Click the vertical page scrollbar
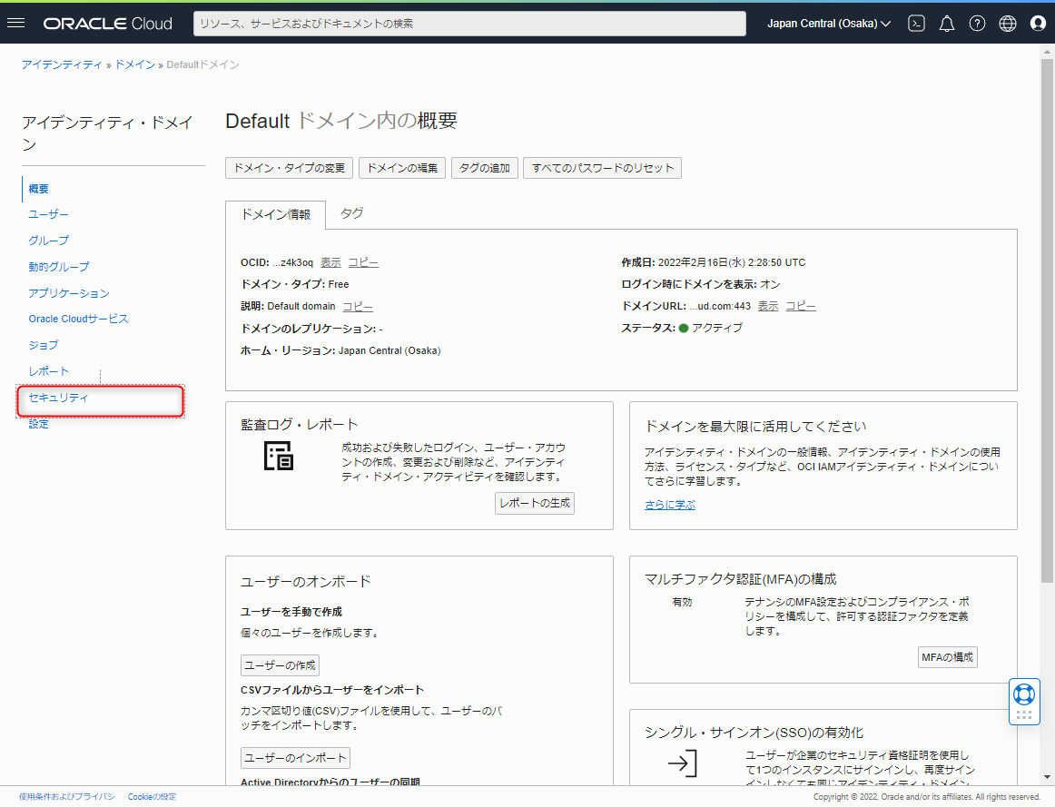 click(x=1047, y=320)
